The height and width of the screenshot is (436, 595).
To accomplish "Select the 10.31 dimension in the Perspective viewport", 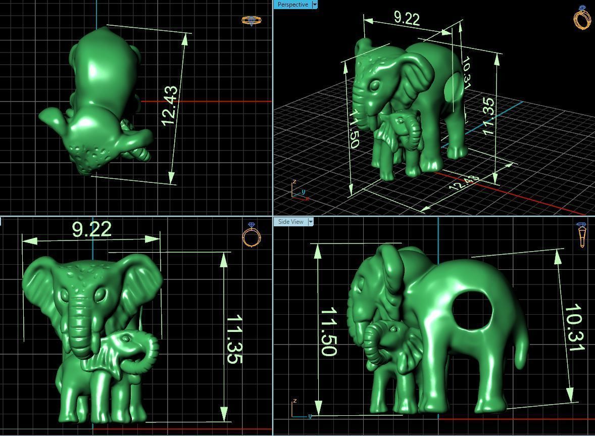I will tap(466, 72).
